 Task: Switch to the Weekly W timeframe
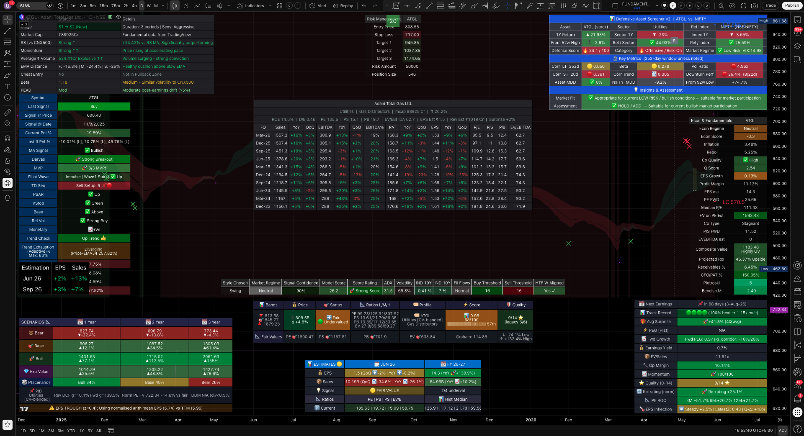tap(149, 6)
